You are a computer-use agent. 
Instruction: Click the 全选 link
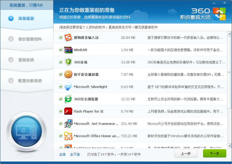tap(62, 154)
